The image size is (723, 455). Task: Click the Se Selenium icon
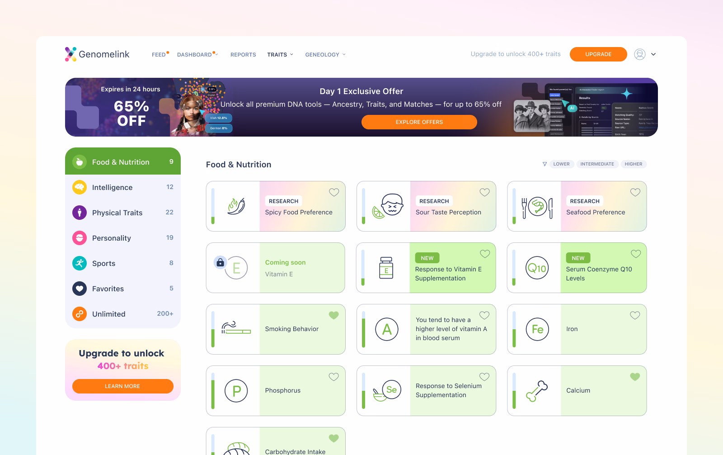387,391
